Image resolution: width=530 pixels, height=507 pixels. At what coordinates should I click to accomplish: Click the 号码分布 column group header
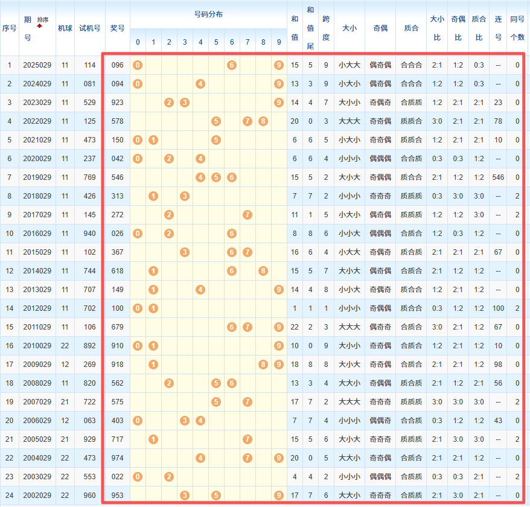coord(208,14)
